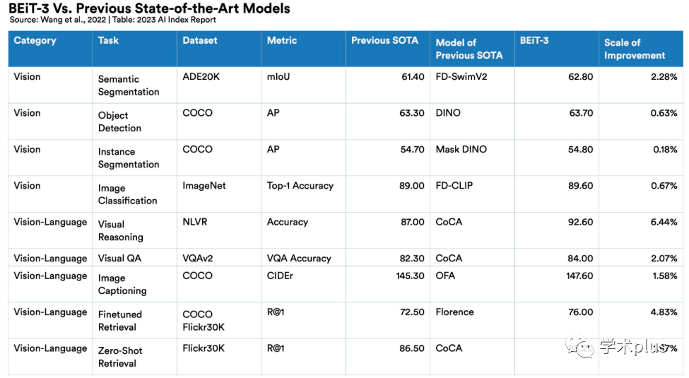Click the Zero-Shot Retrieval task cell
The height and width of the screenshot is (378, 689).
point(119,356)
